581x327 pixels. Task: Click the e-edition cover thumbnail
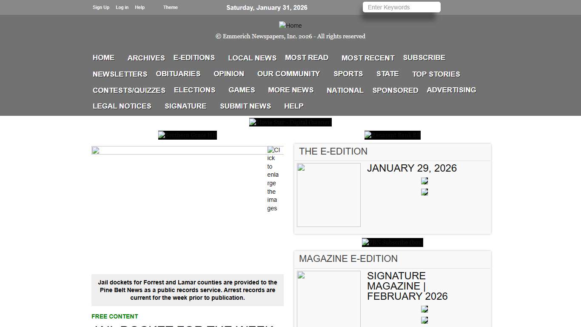328,195
